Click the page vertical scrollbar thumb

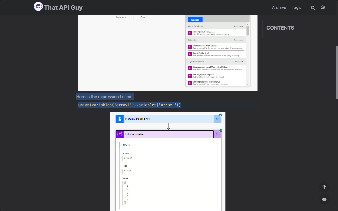[337, 73]
